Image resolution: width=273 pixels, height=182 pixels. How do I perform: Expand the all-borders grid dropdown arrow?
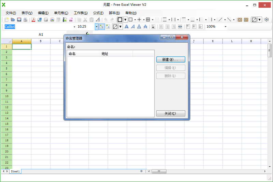point(153,20)
